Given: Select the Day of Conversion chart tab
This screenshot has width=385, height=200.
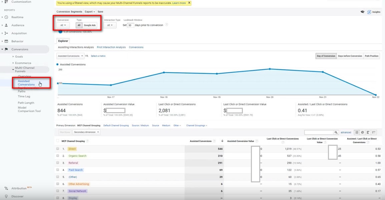Looking at the screenshot, I should (326, 56).
